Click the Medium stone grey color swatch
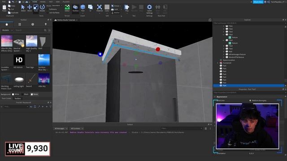 [x=250, y=101]
